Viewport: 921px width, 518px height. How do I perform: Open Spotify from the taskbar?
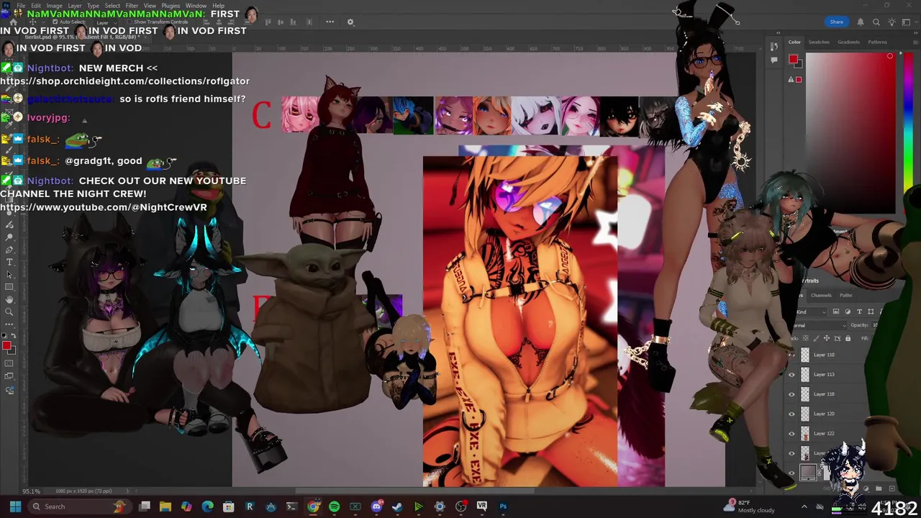[x=334, y=506]
